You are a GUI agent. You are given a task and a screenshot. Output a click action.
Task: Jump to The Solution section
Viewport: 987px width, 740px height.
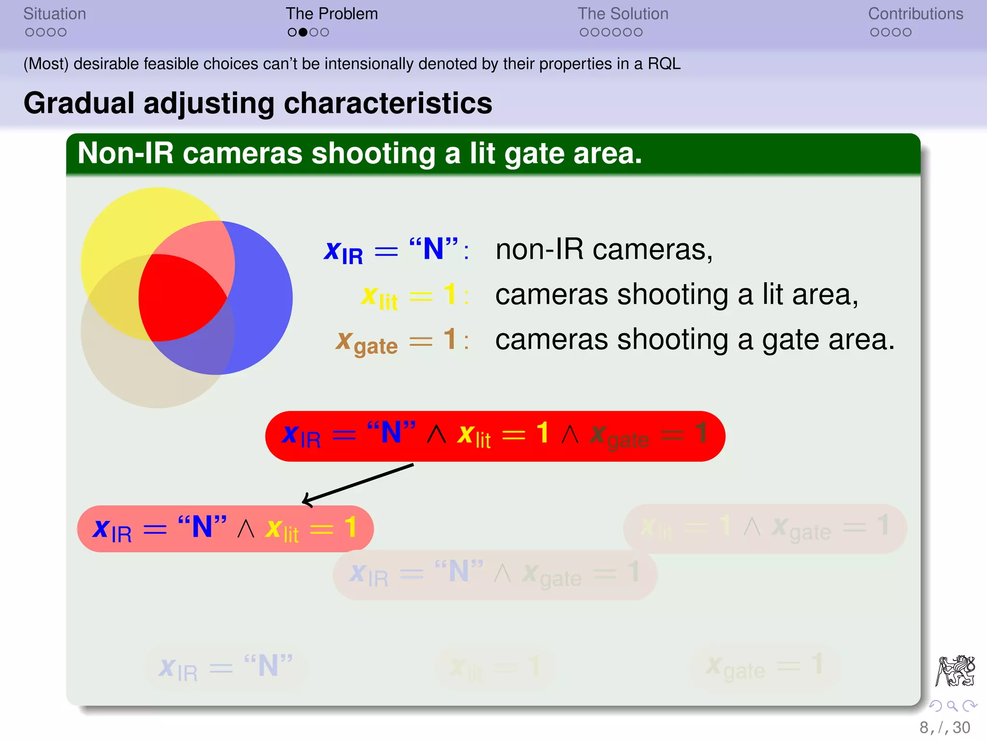click(x=623, y=13)
